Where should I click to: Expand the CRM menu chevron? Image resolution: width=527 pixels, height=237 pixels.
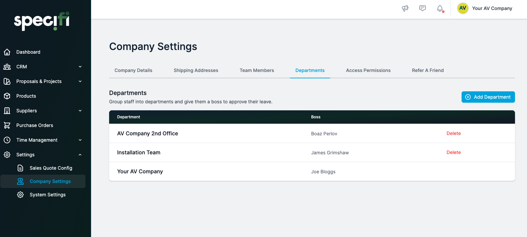coord(80,67)
